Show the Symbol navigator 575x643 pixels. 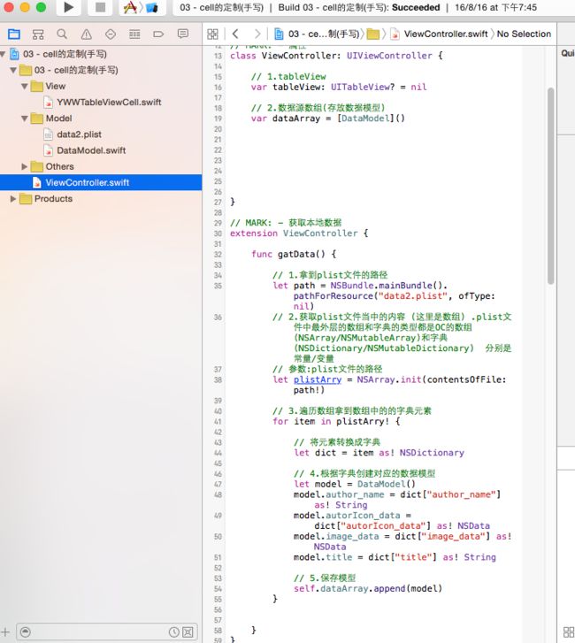coord(38,34)
